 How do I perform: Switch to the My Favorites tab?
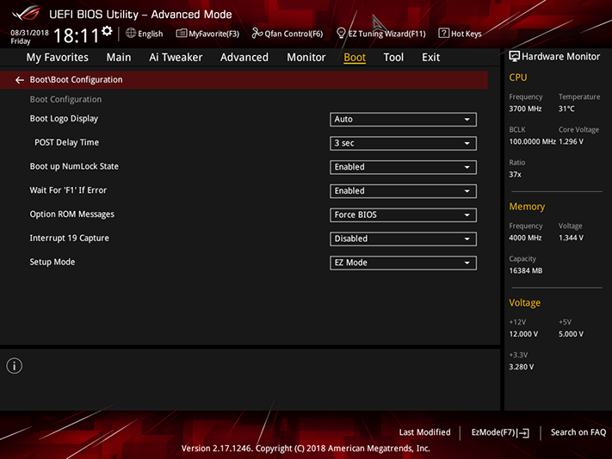coord(58,58)
